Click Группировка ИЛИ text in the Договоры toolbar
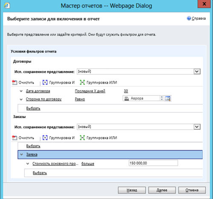This screenshot has height=199, width=213. (x=102, y=82)
